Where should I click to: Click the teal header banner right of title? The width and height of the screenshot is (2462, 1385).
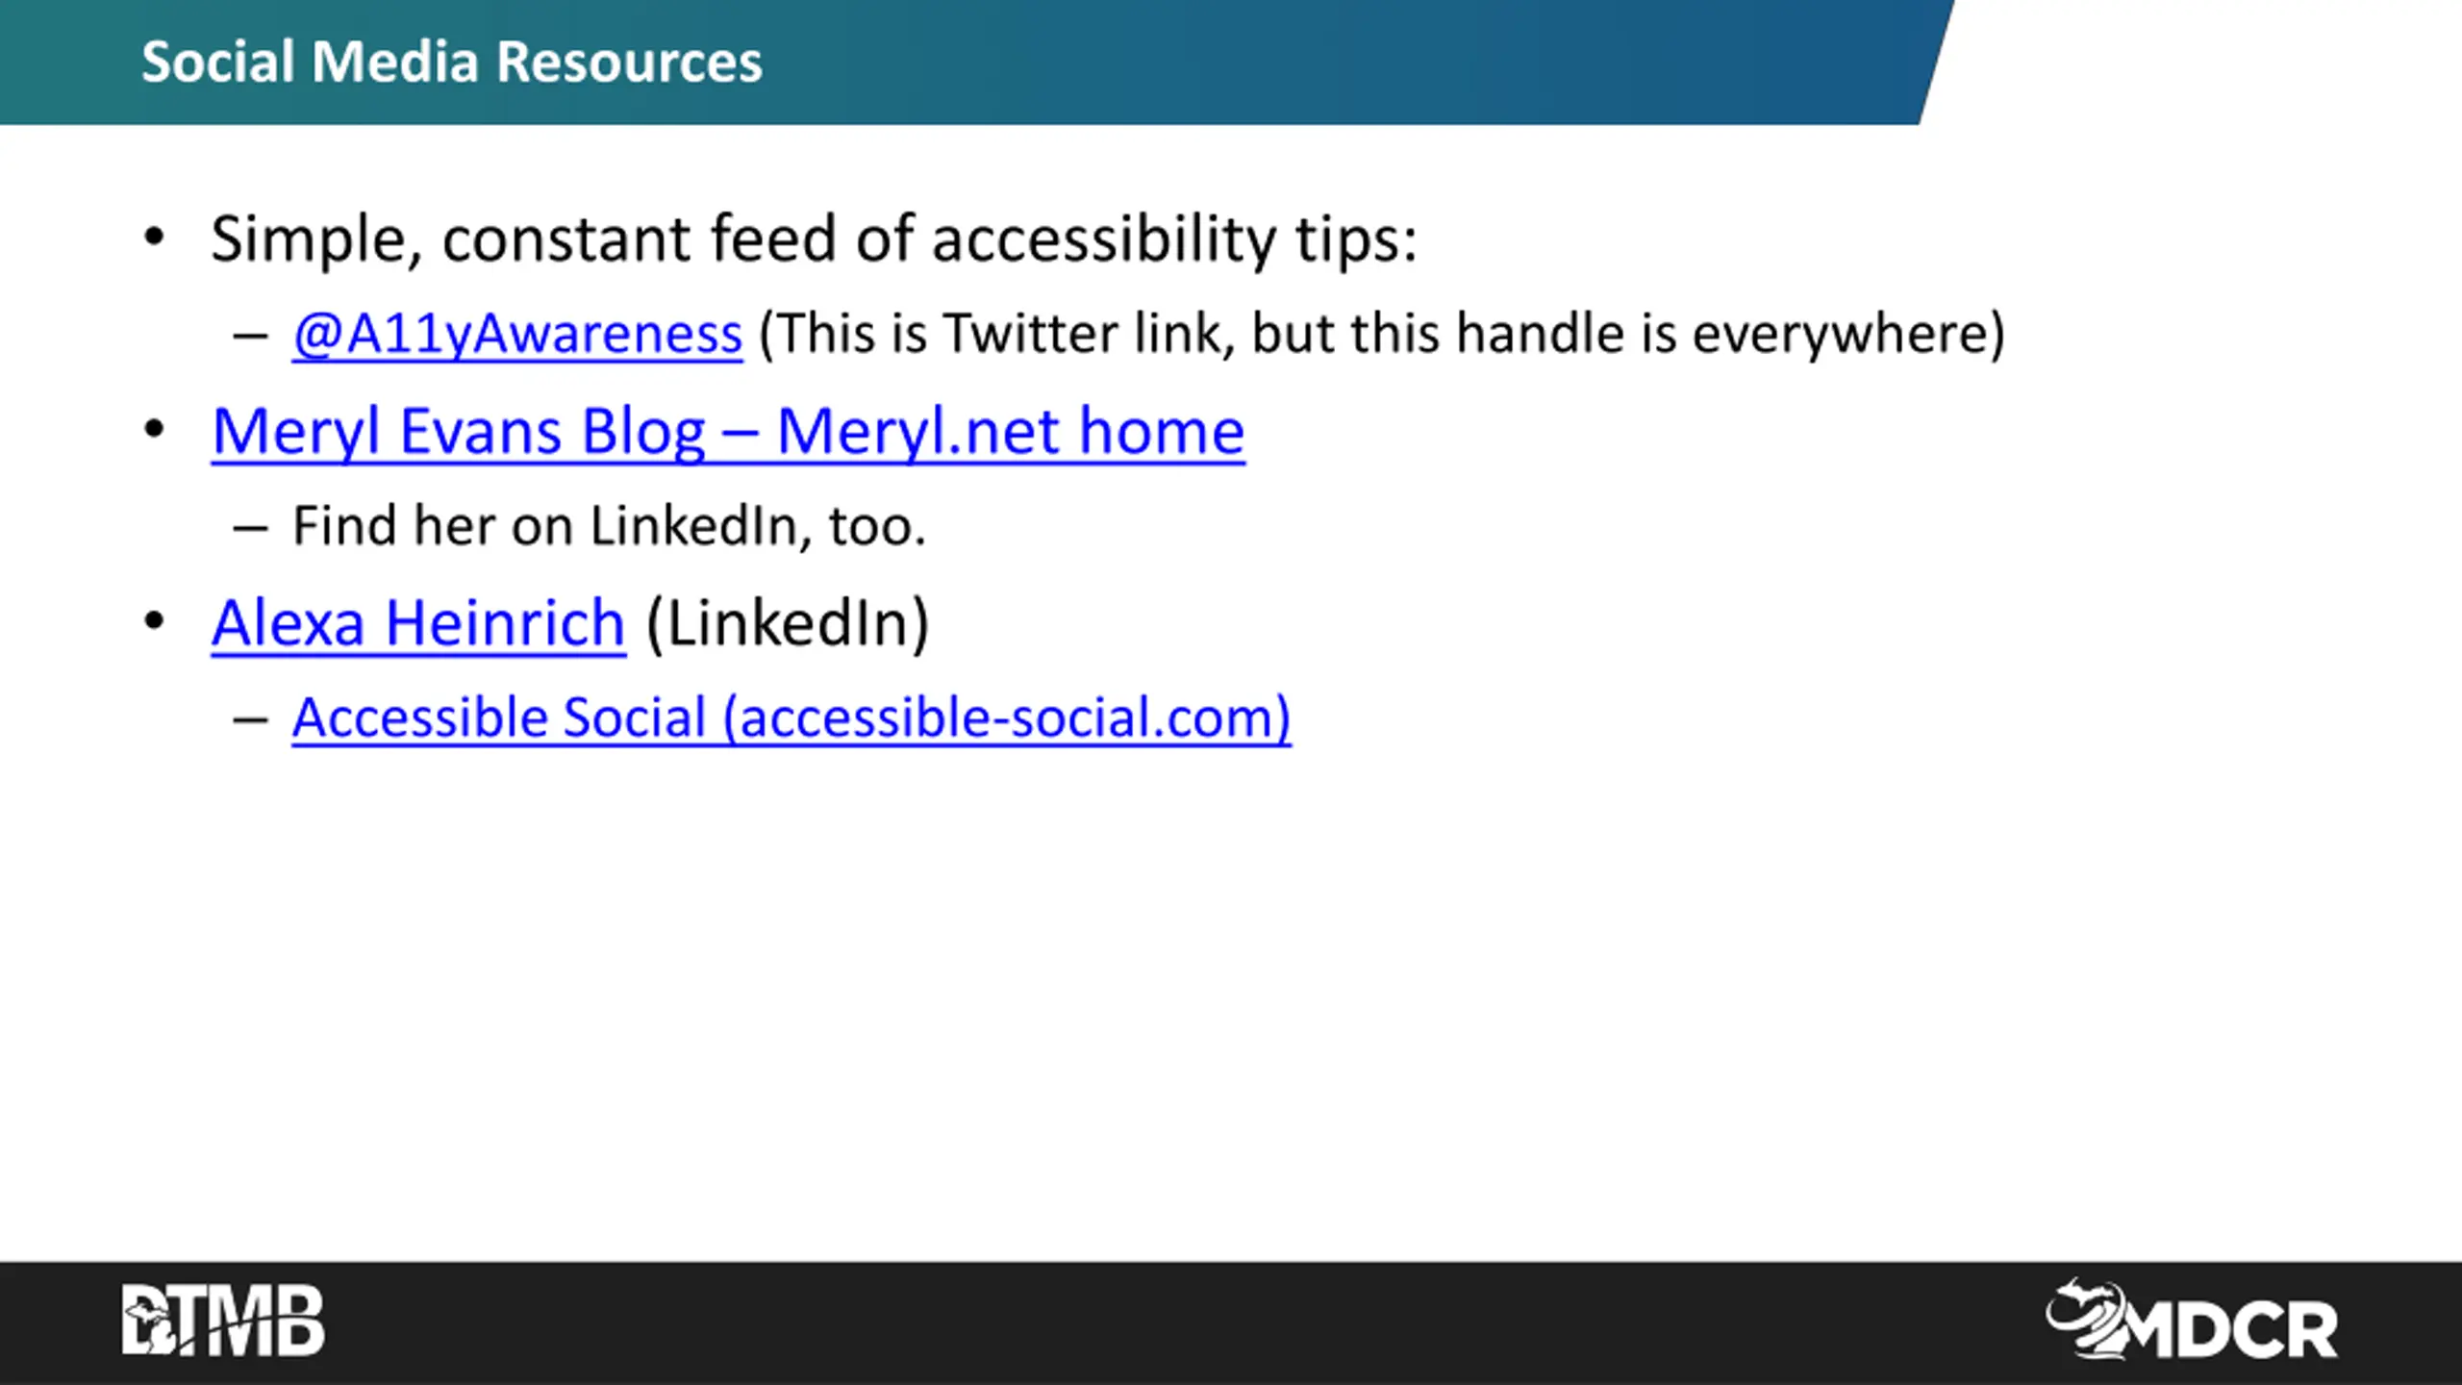click(1346, 63)
